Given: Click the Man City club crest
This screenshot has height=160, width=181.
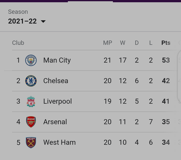Looking at the screenshot, I should pos(31,60).
